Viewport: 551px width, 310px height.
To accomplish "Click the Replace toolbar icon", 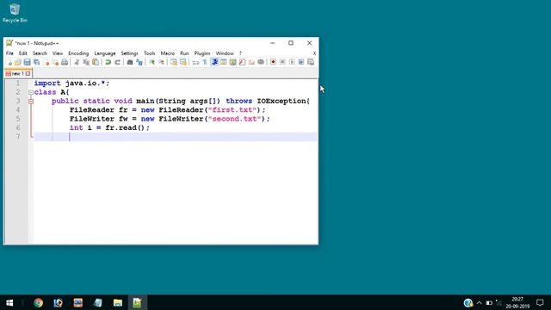I will pyautogui.click(x=139, y=62).
